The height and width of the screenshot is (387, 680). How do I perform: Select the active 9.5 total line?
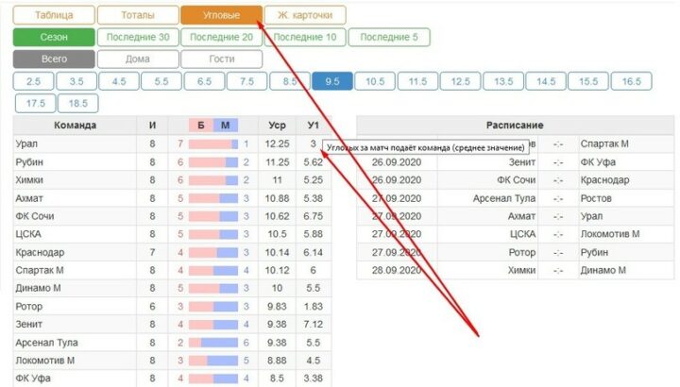click(x=332, y=81)
